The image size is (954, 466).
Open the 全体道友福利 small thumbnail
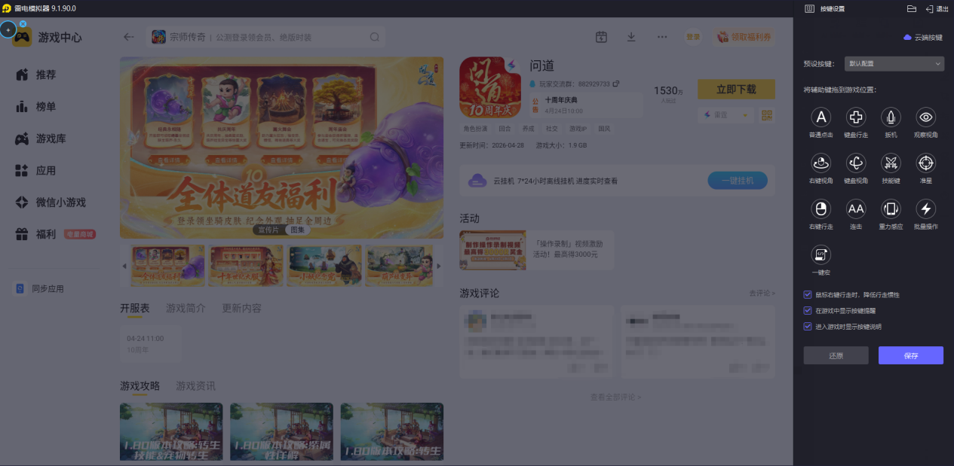pyautogui.click(x=167, y=265)
